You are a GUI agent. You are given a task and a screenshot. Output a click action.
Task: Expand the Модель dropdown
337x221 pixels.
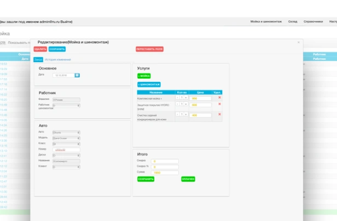click(x=66, y=138)
